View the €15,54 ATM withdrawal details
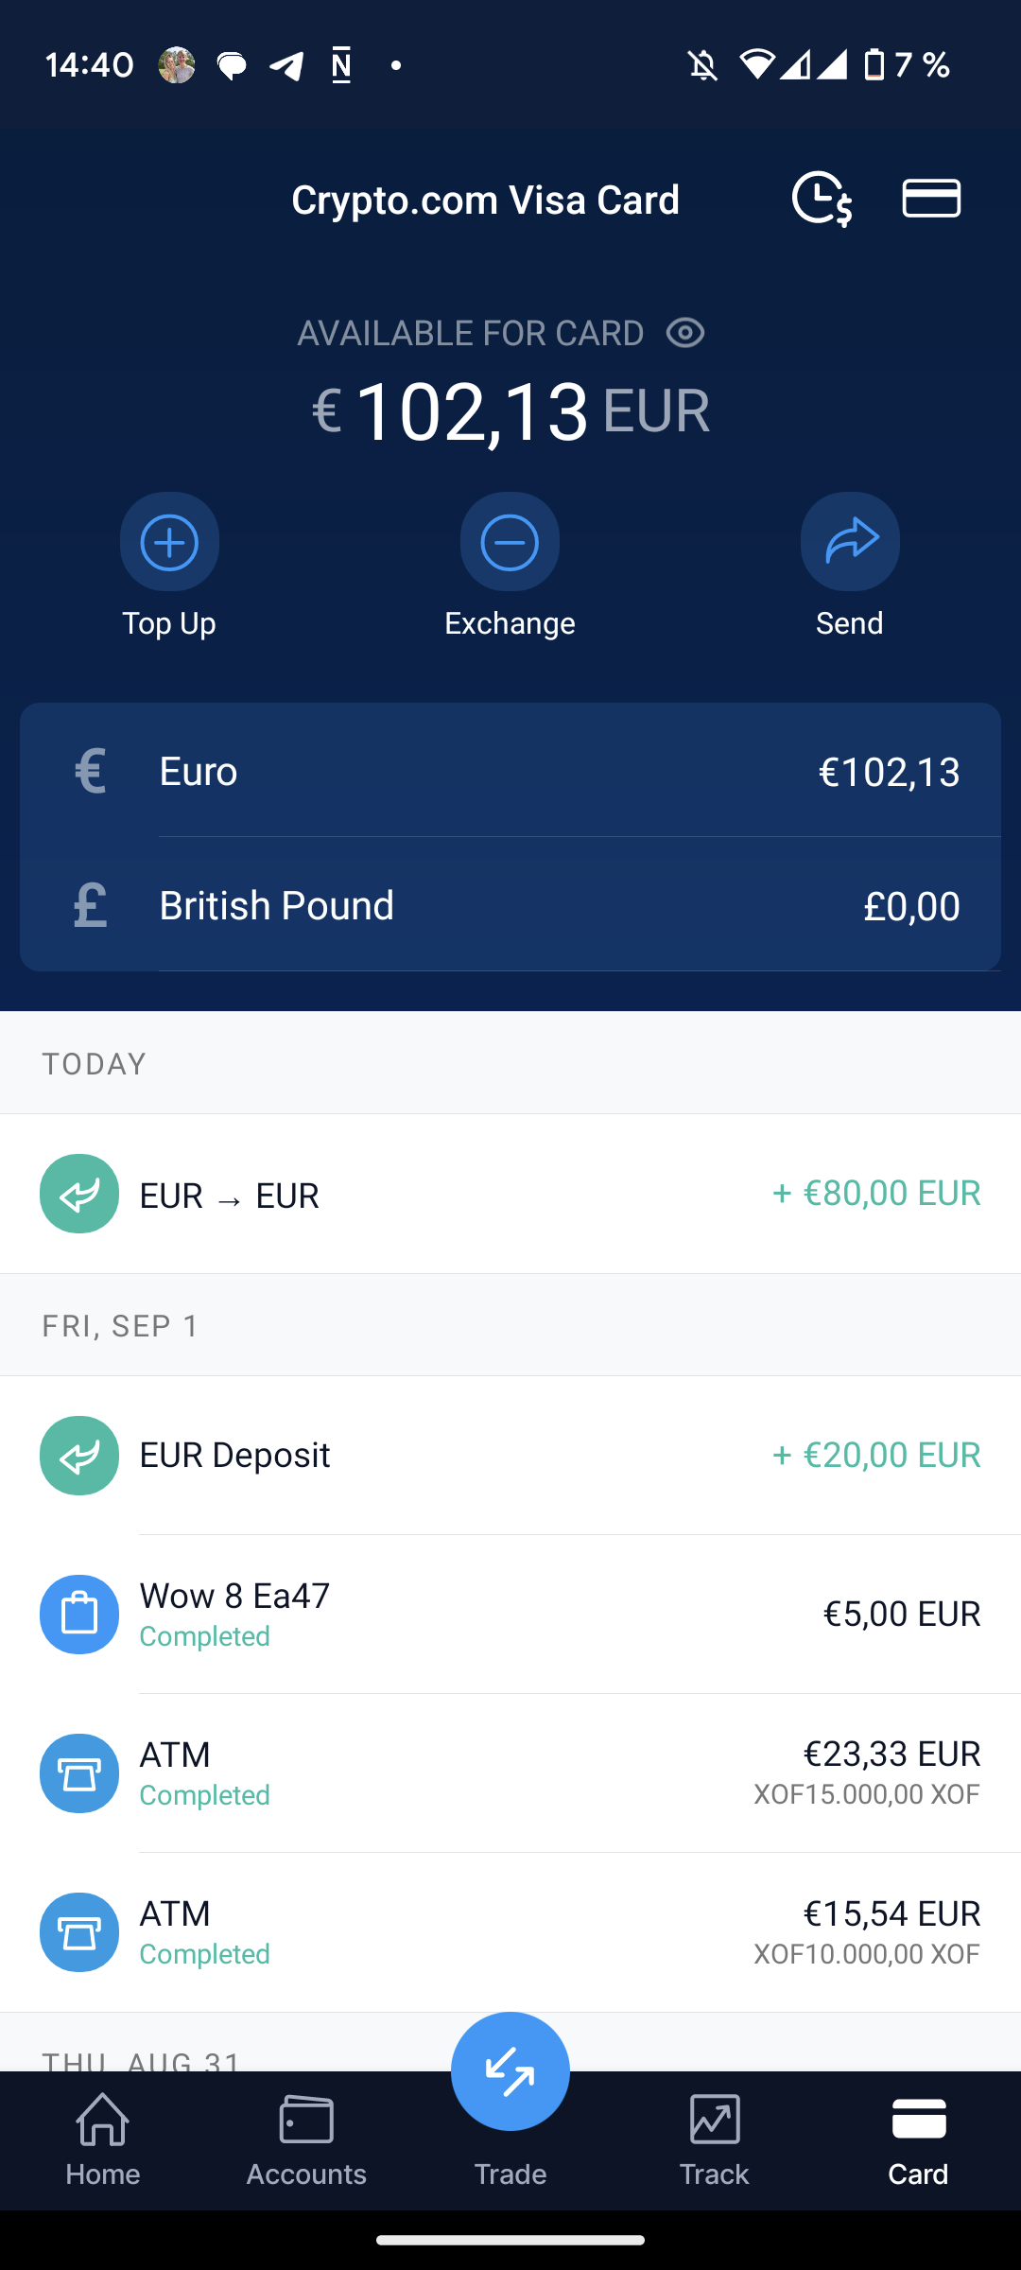 [x=510, y=1931]
